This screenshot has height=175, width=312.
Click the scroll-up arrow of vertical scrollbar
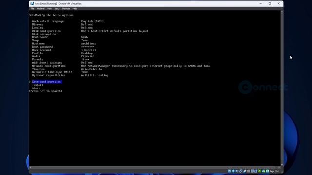tap(282, 12)
